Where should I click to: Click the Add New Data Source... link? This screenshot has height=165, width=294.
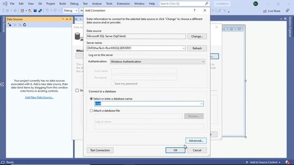tap(39, 97)
